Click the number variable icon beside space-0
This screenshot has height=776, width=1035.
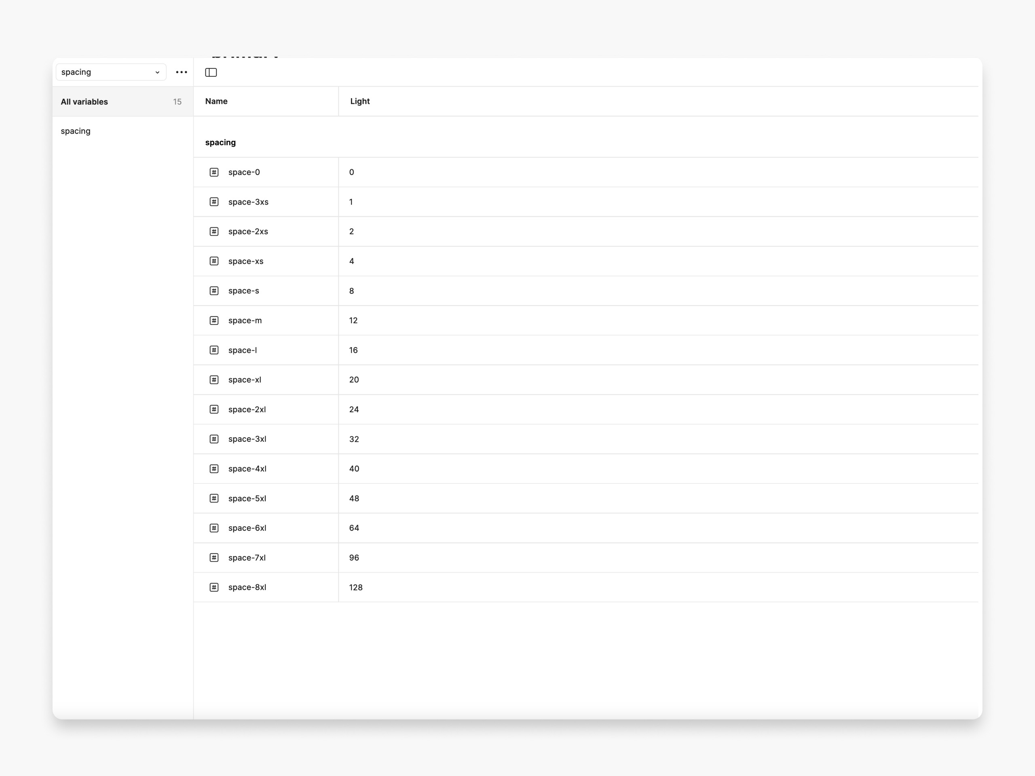214,172
